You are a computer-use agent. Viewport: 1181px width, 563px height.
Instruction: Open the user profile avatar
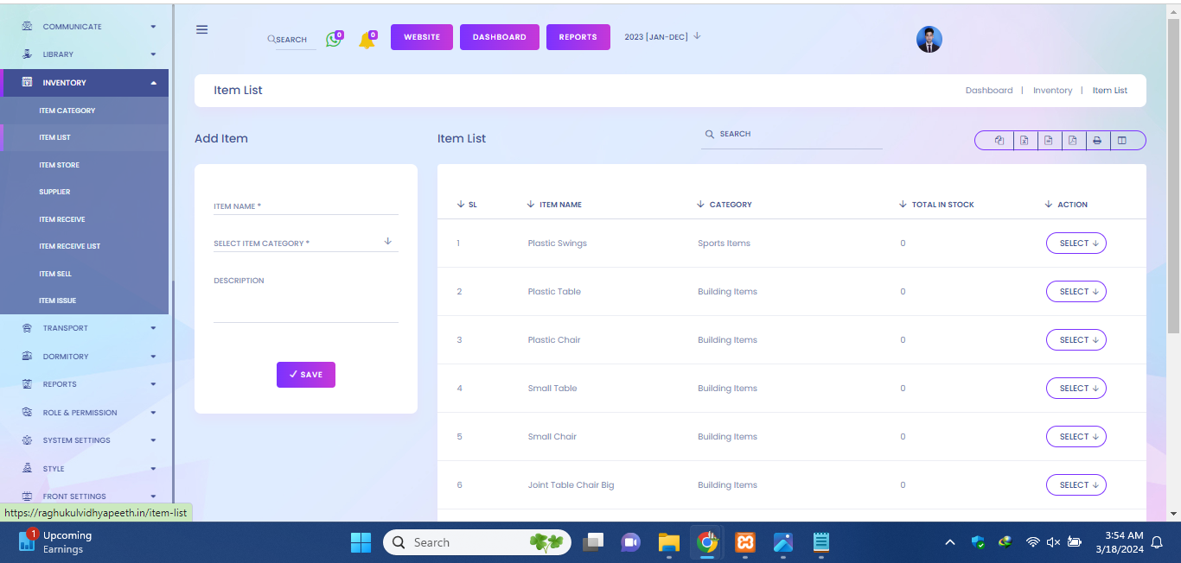click(929, 39)
